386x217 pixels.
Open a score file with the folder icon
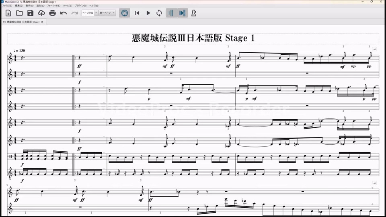19,13
